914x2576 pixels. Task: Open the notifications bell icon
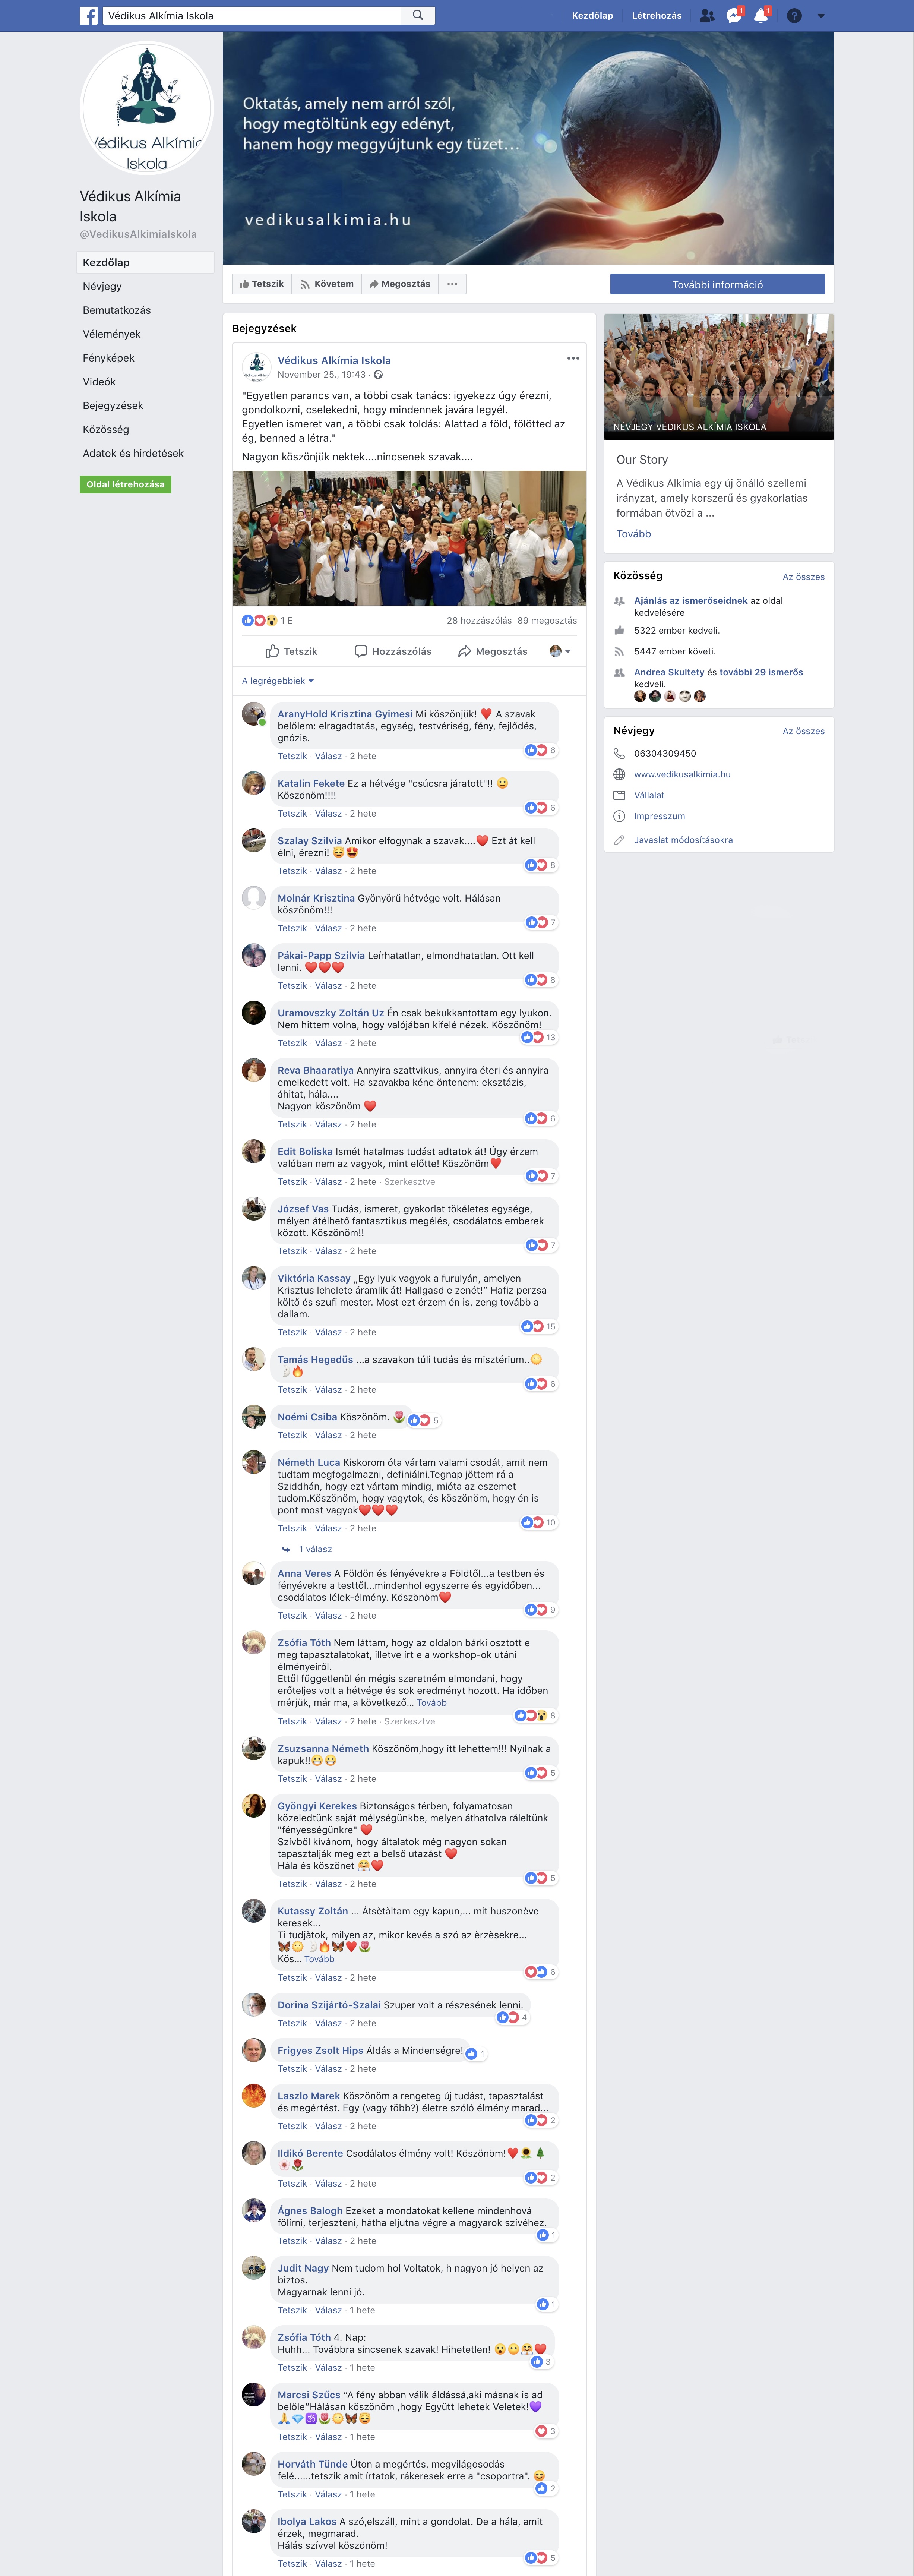pyautogui.click(x=761, y=15)
